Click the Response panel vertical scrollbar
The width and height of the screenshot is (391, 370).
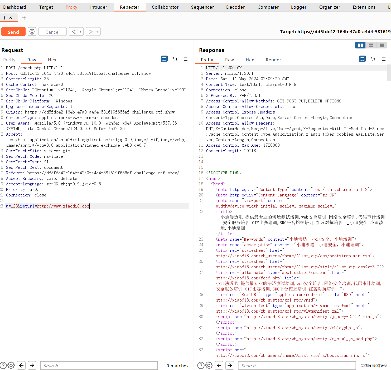pyautogui.click(x=389, y=73)
